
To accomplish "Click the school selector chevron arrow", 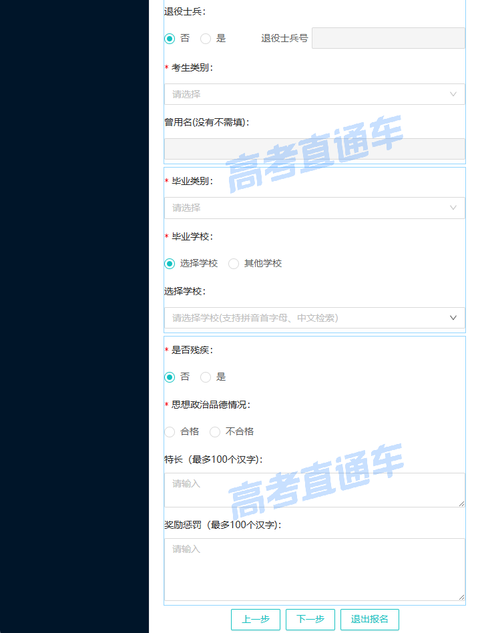I will 453,318.
